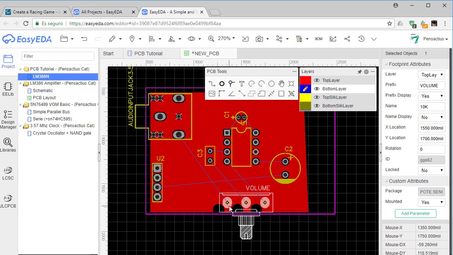
Task: Click the Add Parameter button
Action: 415,214
